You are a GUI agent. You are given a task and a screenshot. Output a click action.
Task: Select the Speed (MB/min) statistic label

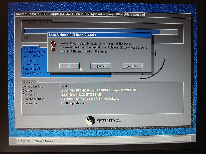click(33, 56)
